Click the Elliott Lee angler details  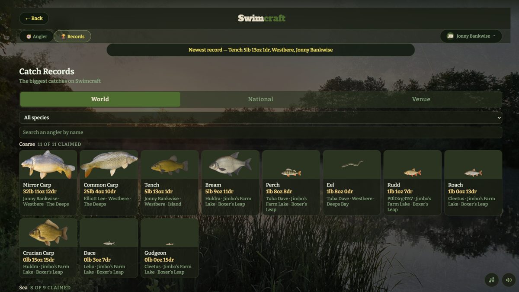(108, 201)
